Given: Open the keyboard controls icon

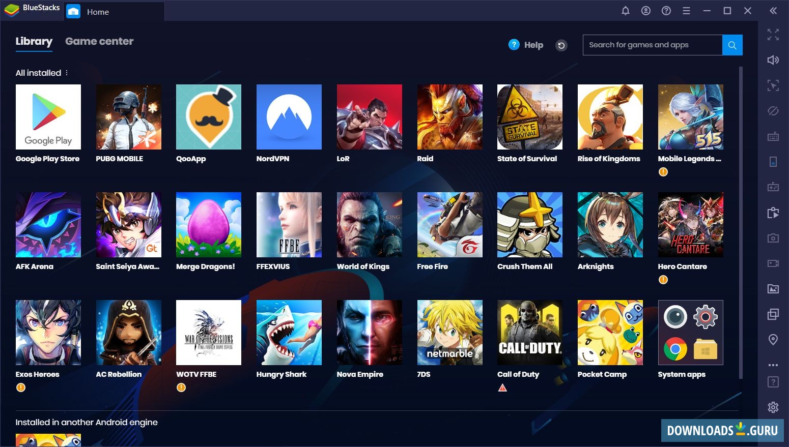Looking at the screenshot, I should (x=773, y=136).
